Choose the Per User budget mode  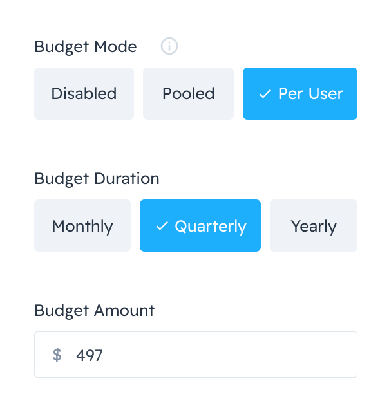[x=300, y=93]
